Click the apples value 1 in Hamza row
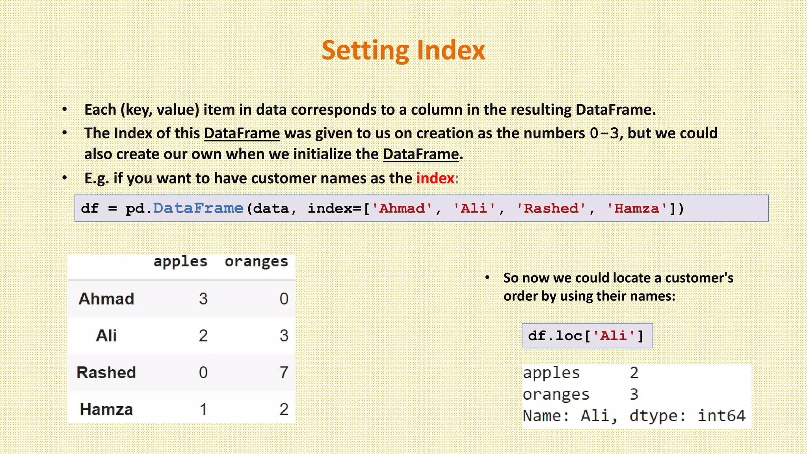 (x=203, y=409)
